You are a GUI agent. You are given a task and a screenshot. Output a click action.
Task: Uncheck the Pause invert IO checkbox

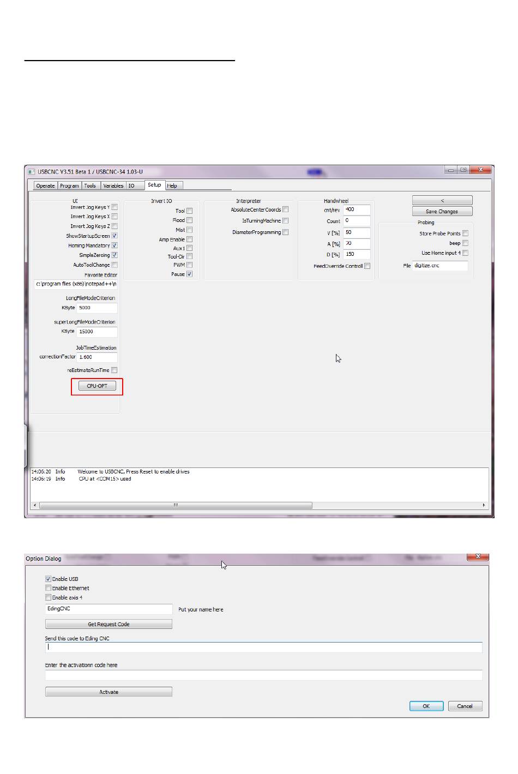(x=189, y=274)
